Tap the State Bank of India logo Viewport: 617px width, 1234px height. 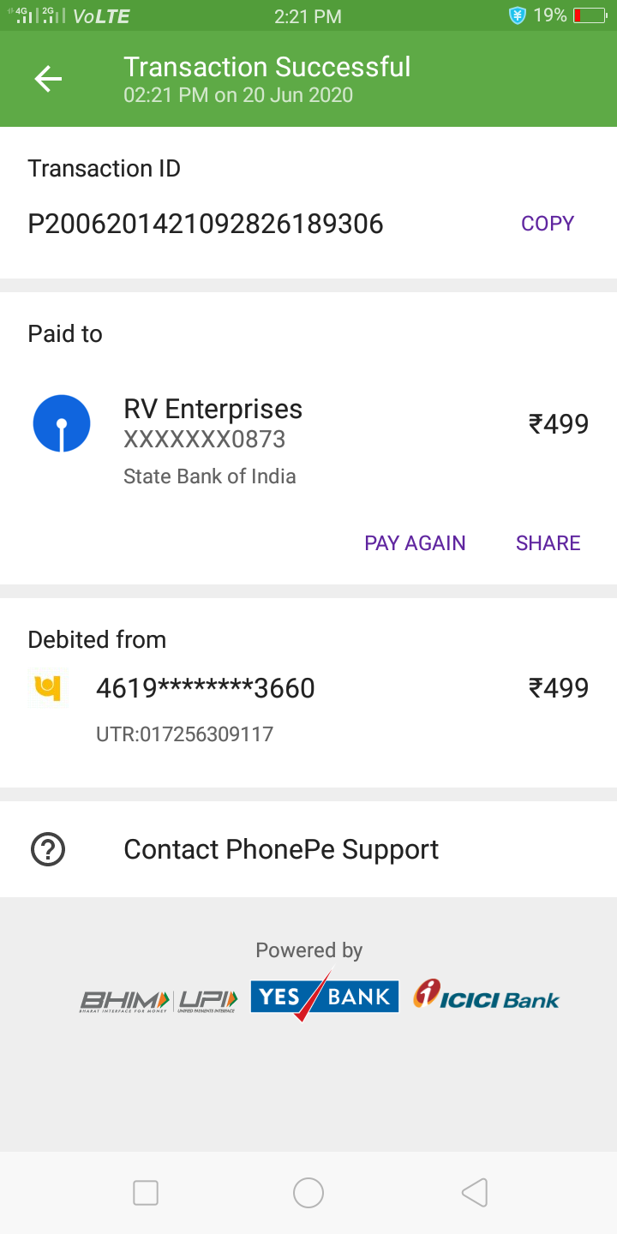click(62, 424)
